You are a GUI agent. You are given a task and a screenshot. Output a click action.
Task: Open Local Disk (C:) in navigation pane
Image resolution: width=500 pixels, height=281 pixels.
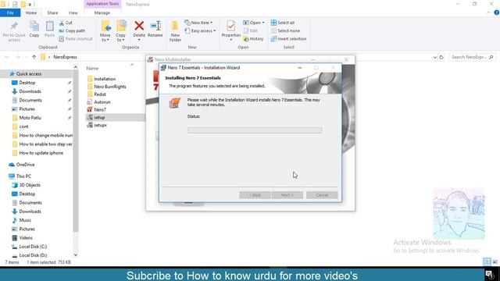[30, 247]
